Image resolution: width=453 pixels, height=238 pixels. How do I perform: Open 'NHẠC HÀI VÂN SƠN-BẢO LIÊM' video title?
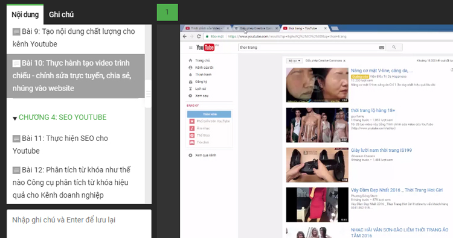[x=399, y=233]
